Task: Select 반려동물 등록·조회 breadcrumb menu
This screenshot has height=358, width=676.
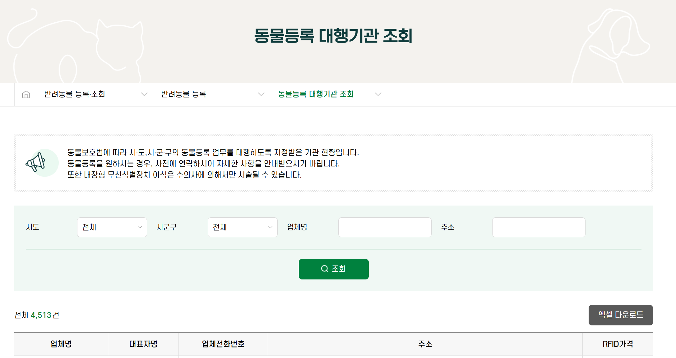Action: point(75,94)
